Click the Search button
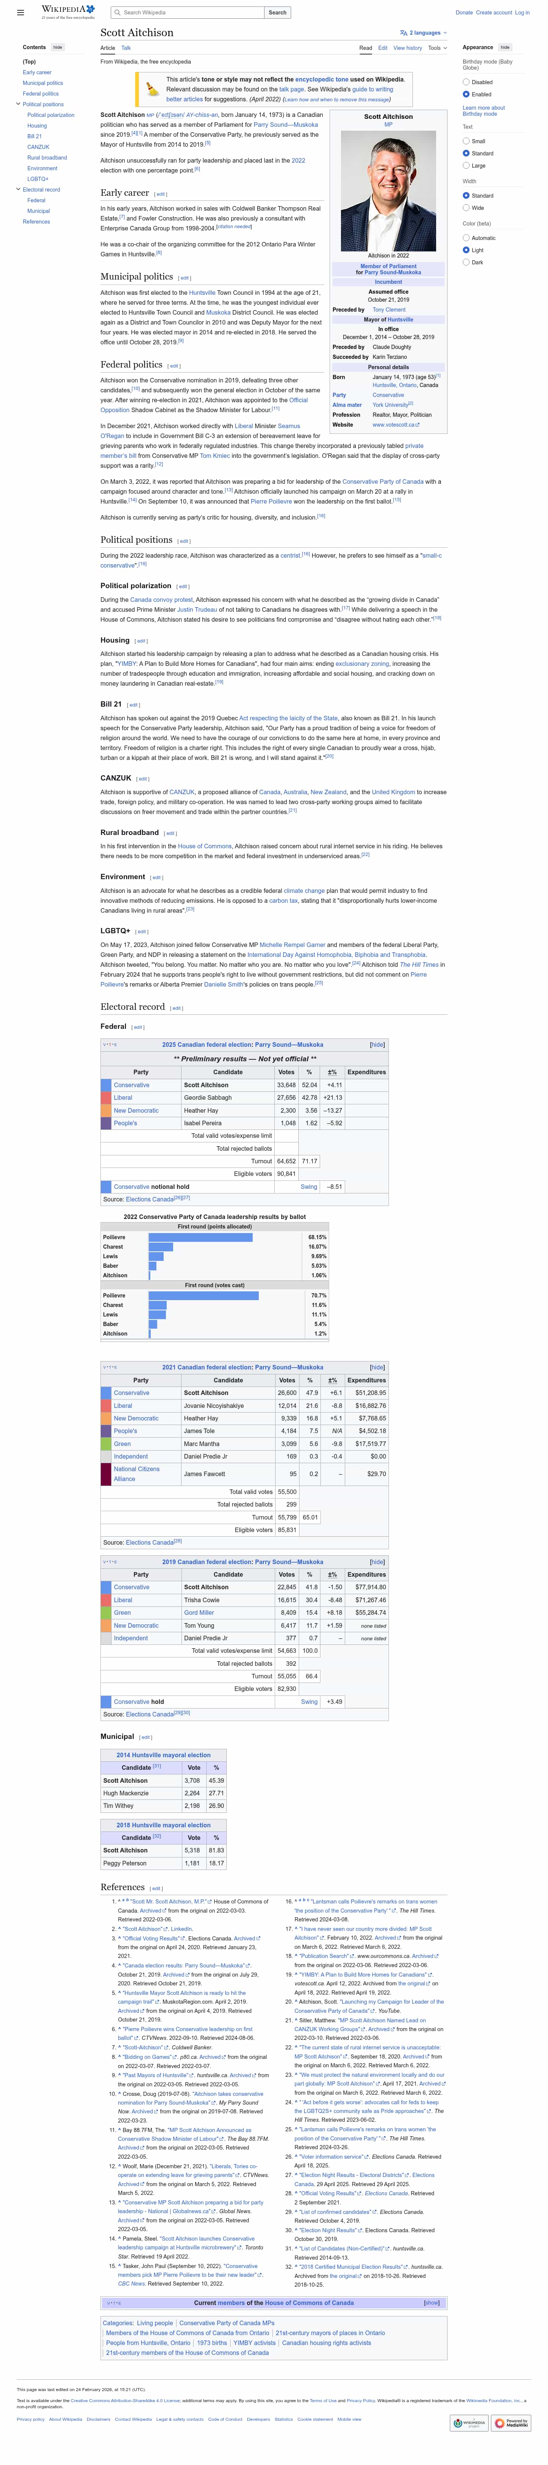The width and height of the screenshot is (548, 2465). [x=277, y=13]
